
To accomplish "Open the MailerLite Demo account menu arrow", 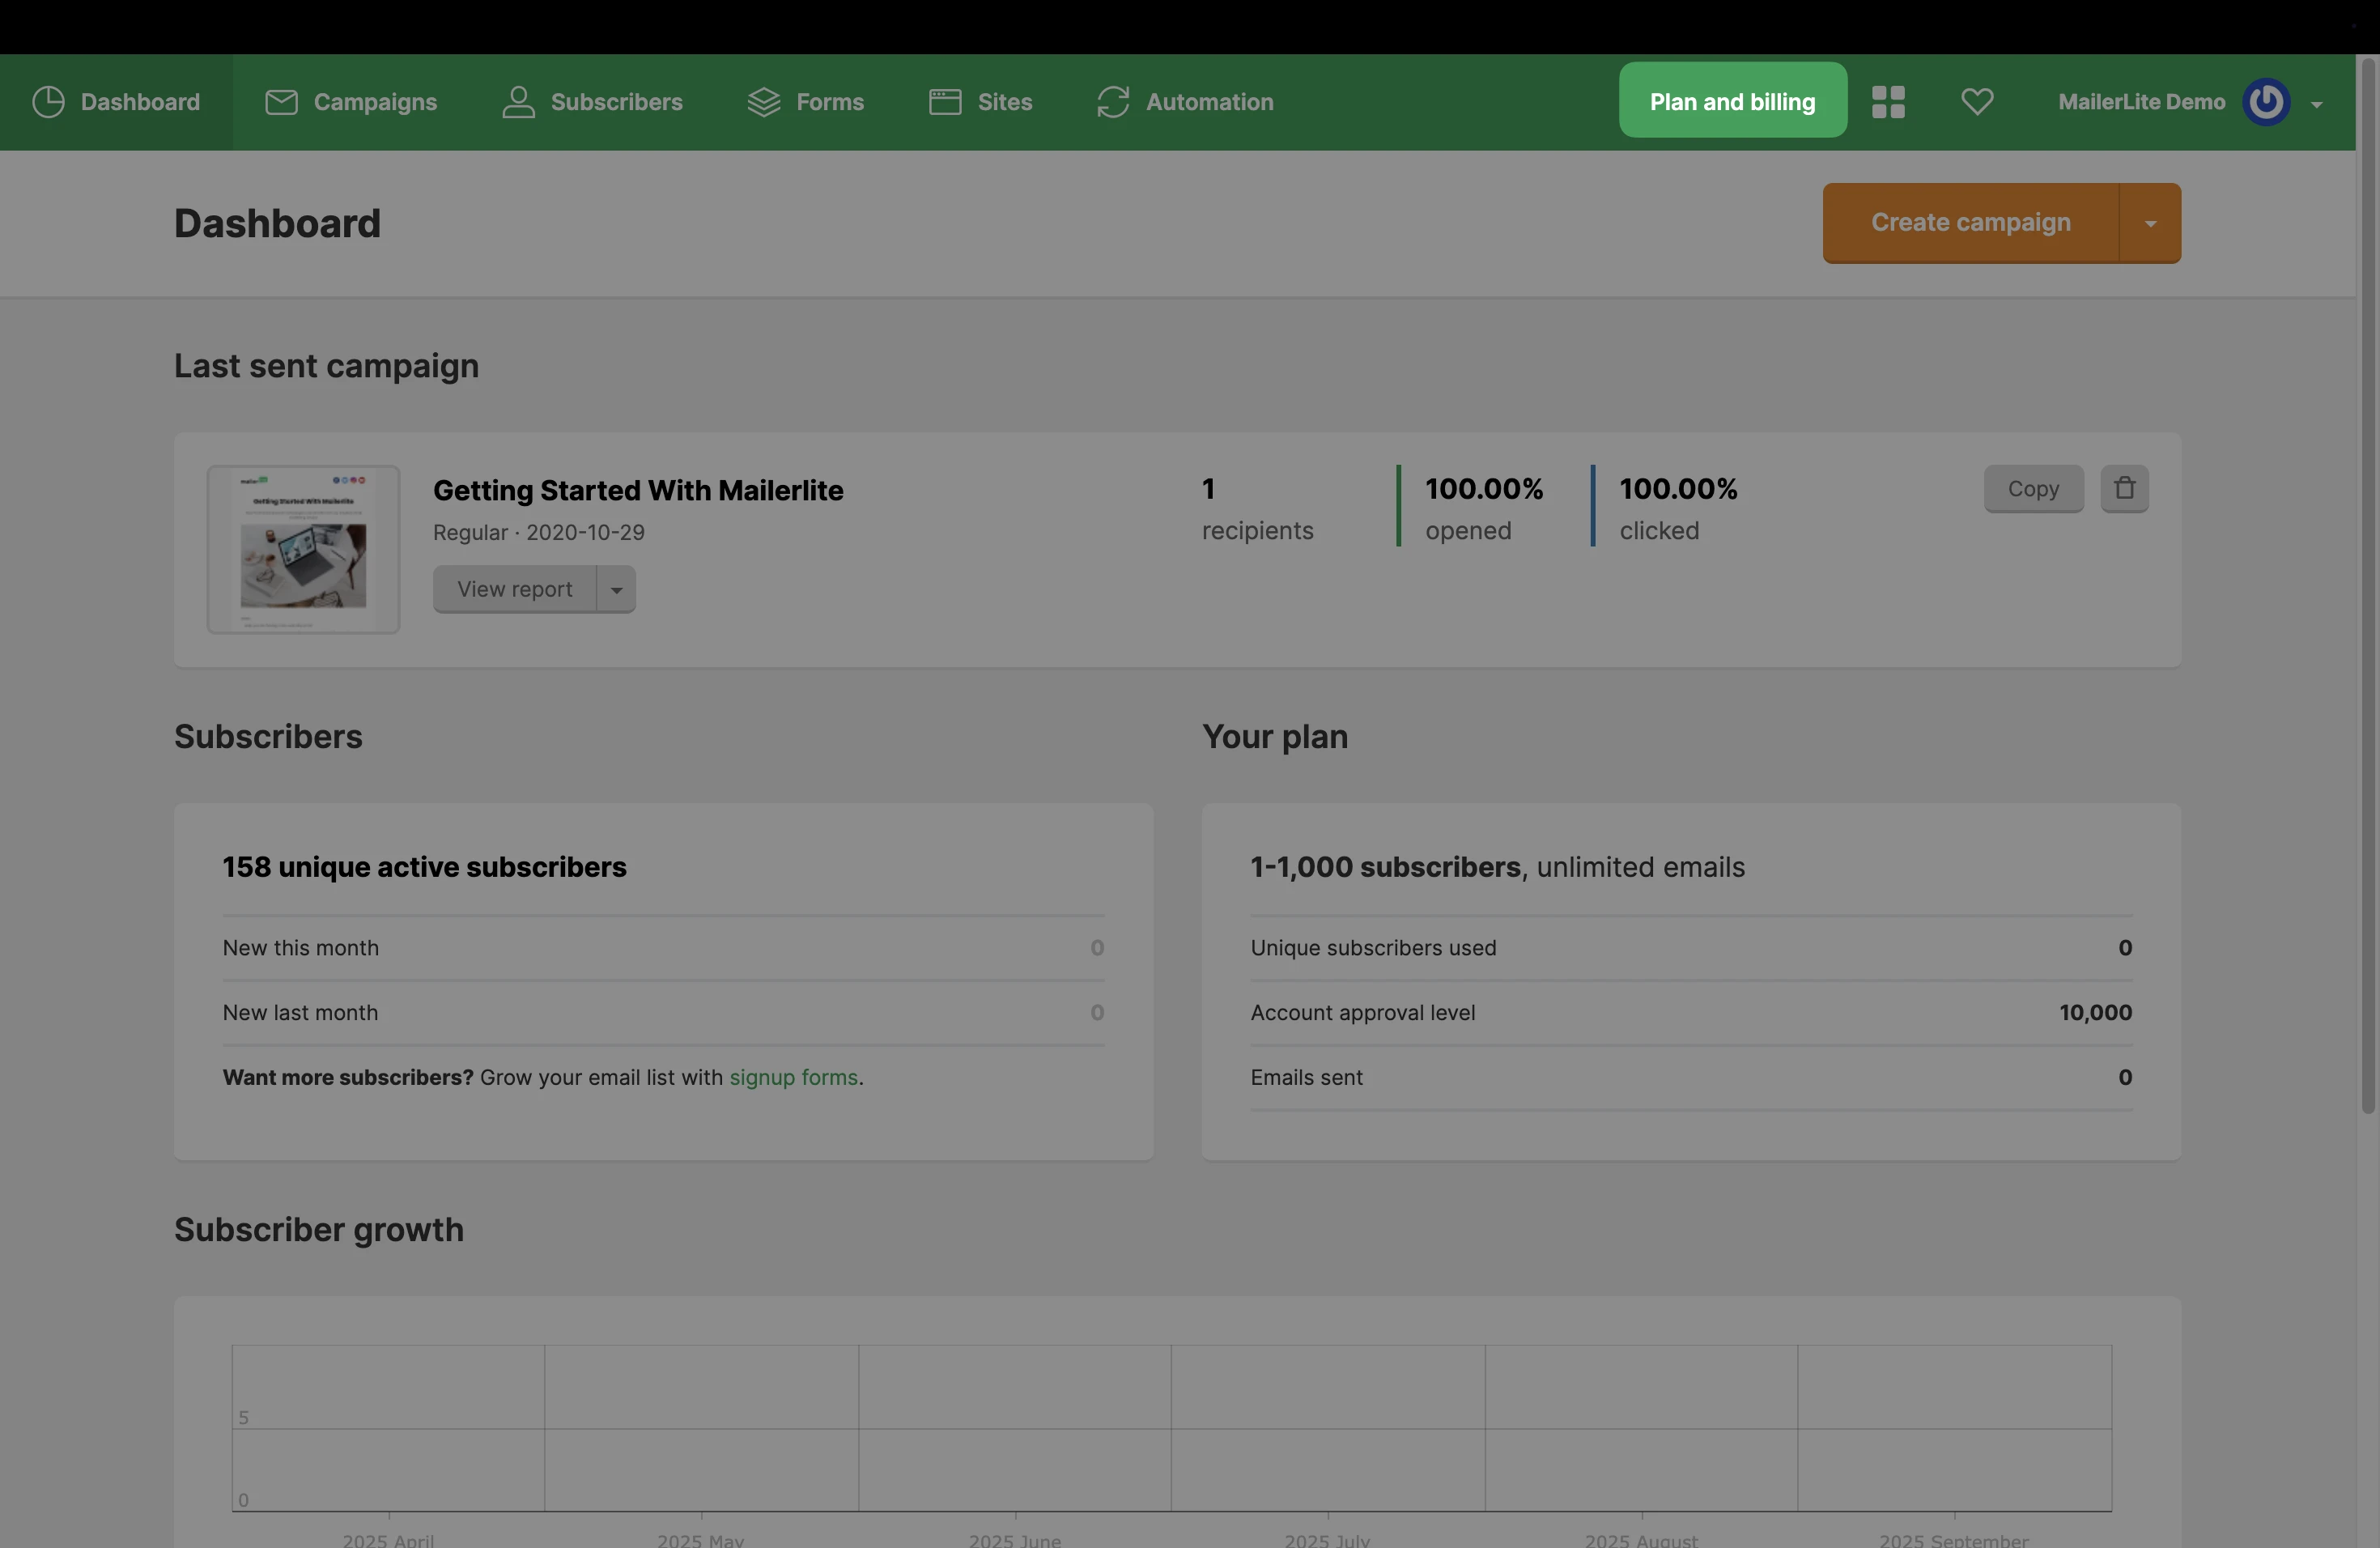I will coord(2317,104).
